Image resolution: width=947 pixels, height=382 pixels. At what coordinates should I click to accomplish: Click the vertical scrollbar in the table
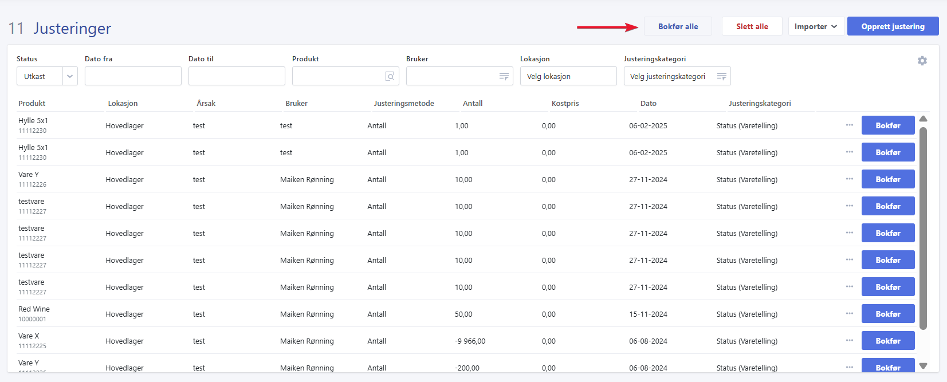pos(922,229)
